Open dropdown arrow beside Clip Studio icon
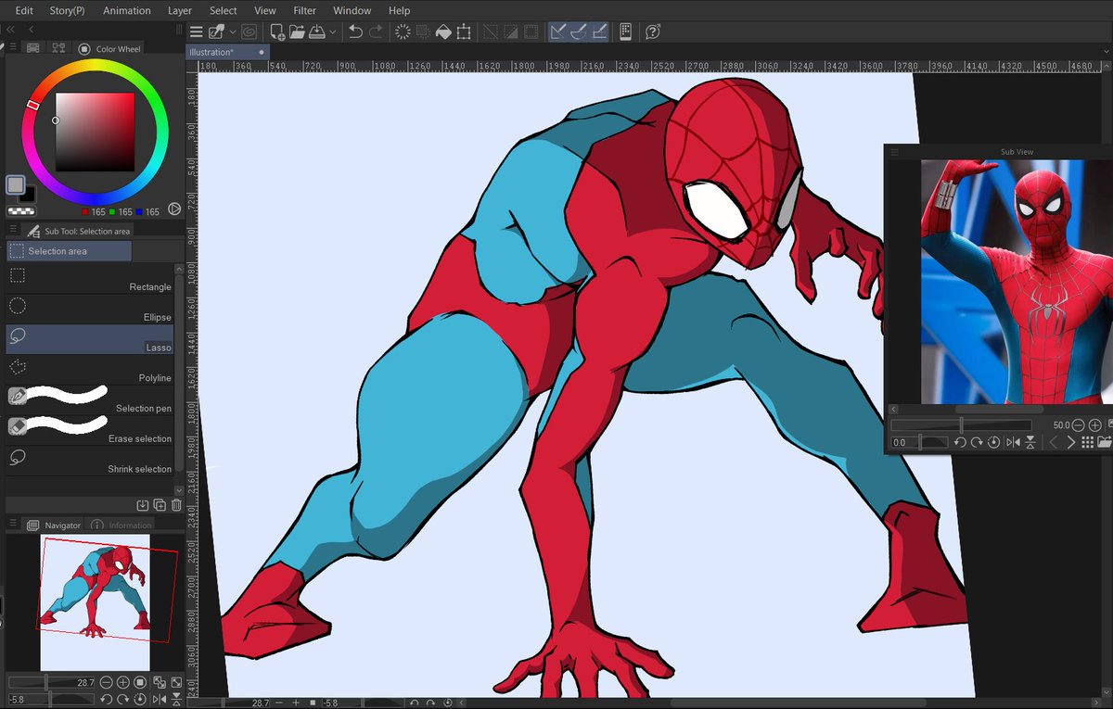Image resolution: width=1113 pixels, height=709 pixels. 233,32
